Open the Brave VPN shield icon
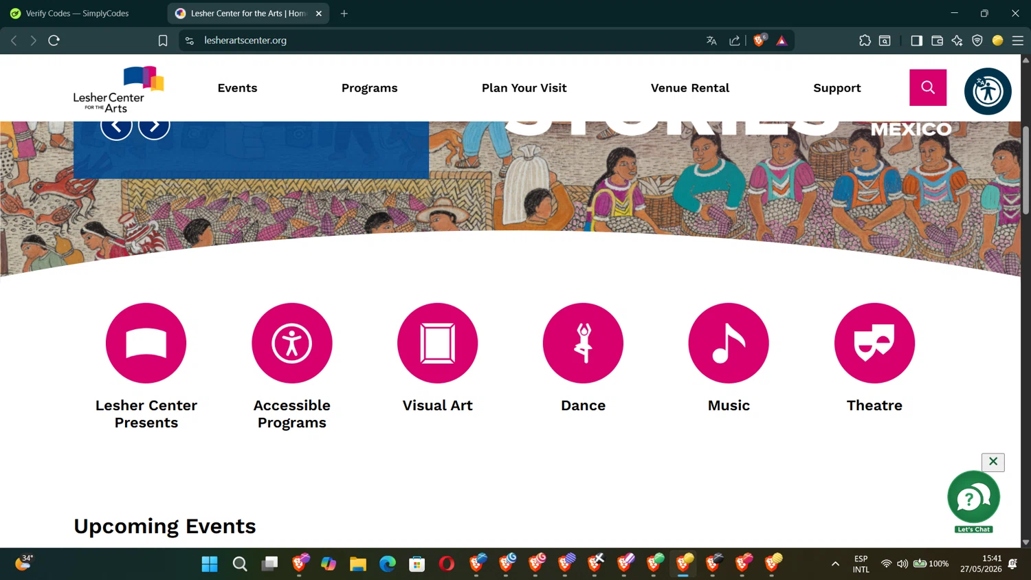 pos(977,41)
